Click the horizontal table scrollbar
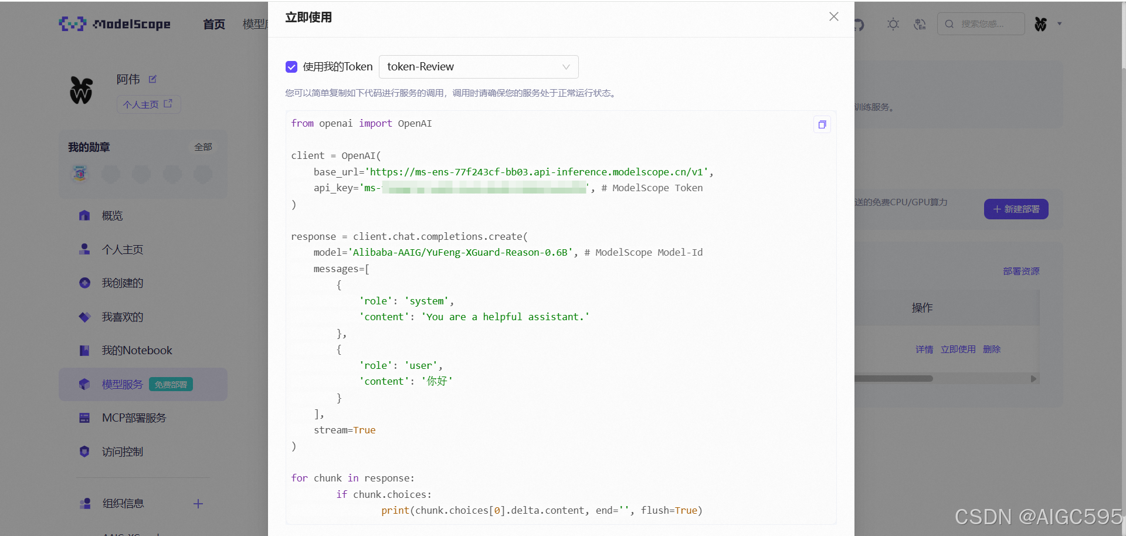The height and width of the screenshot is (536, 1126). [893, 379]
